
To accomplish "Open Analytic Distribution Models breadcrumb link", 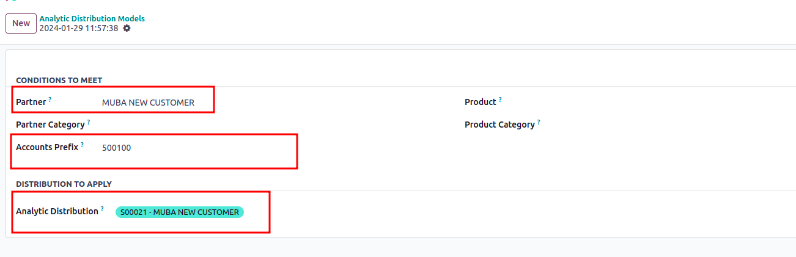I will click(x=92, y=18).
